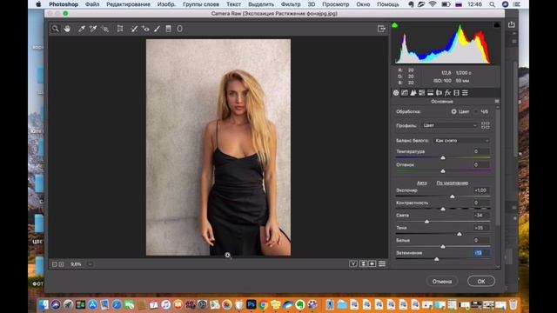Screen dimensions: 557x313
Task: Zoom out with the minus button
Action: tap(55, 264)
